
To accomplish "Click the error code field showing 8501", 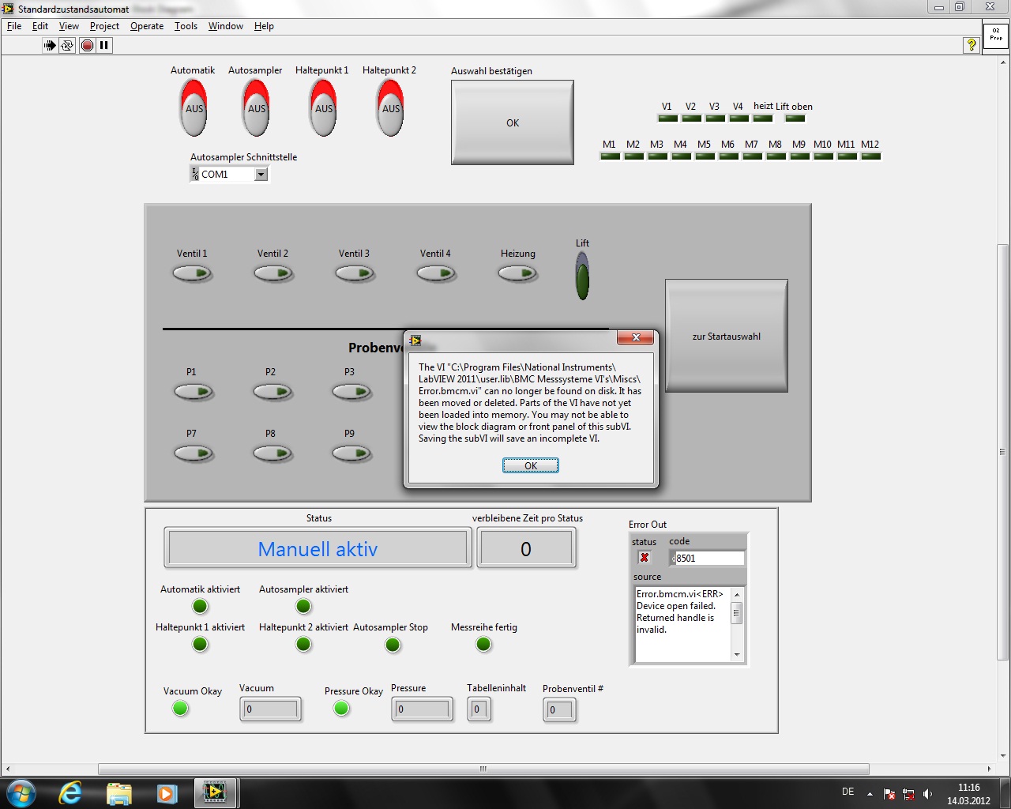I will pyautogui.click(x=708, y=558).
